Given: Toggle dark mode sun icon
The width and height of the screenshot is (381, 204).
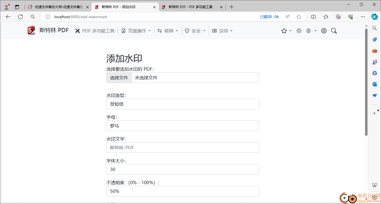Looking at the screenshot, I should (299, 31).
